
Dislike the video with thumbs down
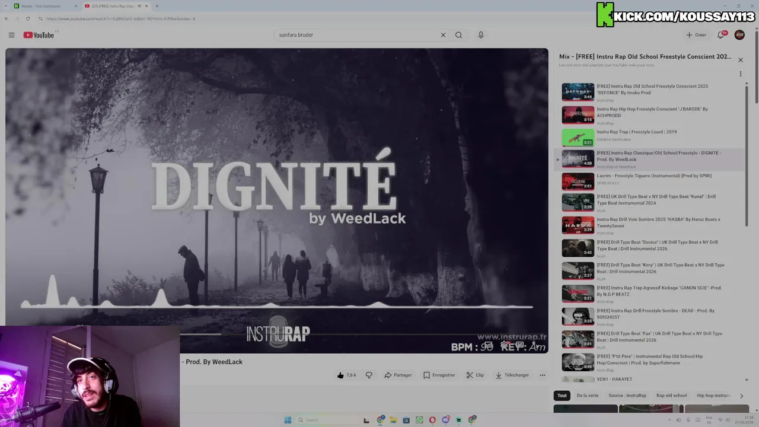(x=369, y=375)
